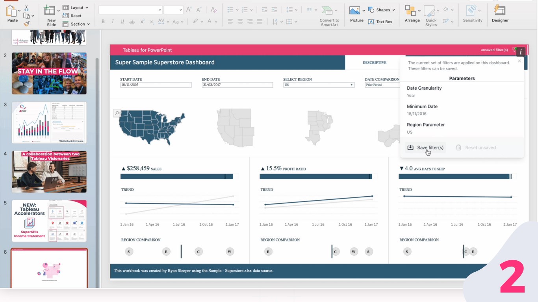Click the Decrease Indent icon
The image size is (538, 302).
264,10
